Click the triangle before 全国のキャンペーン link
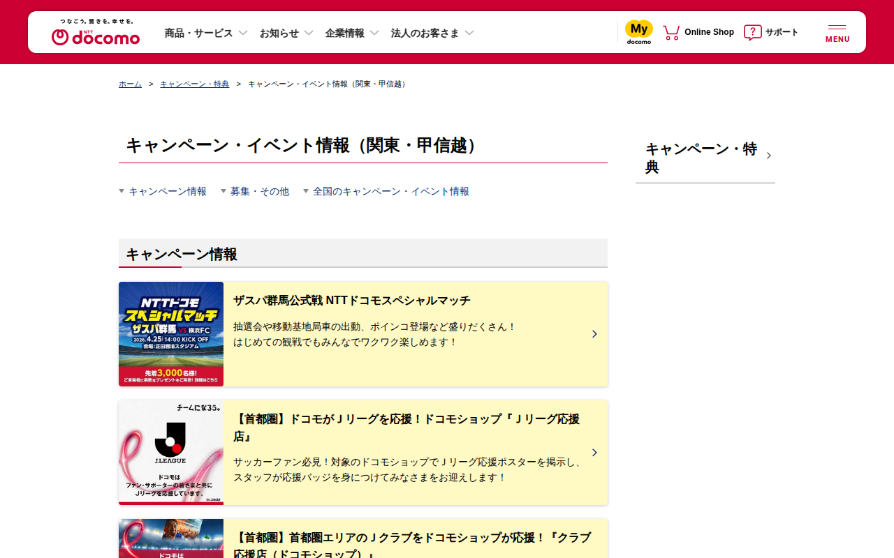This screenshot has width=894, height=558. point(306,191)
